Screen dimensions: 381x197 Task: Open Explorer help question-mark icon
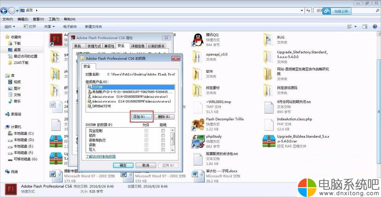click(375, 27)
